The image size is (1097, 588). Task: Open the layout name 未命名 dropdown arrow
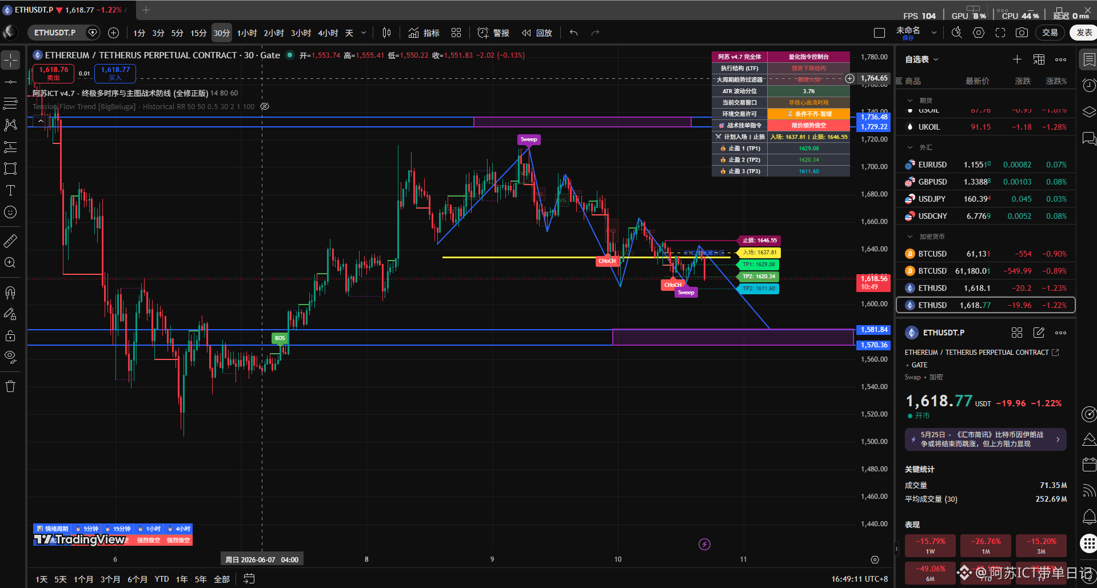point(934,33)
